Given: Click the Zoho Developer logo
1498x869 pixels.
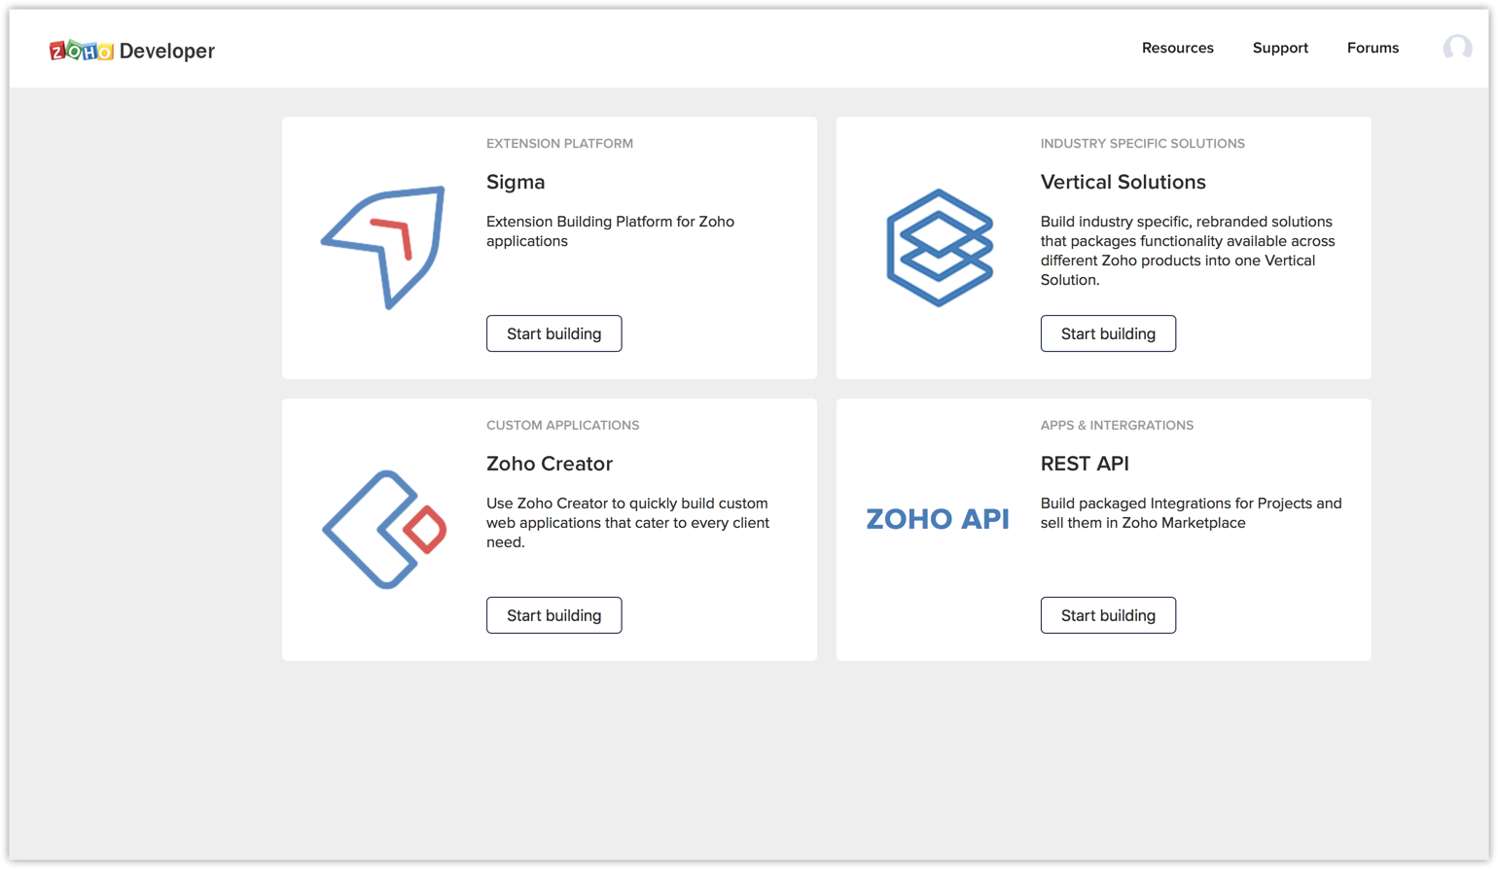Looking at the screenshot, I should [x=131, y=51].
